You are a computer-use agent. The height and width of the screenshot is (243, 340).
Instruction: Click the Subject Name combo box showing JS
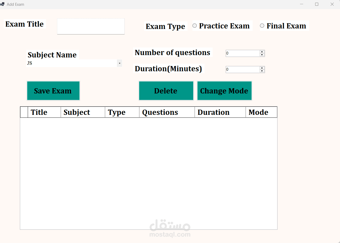pos(72,63)
